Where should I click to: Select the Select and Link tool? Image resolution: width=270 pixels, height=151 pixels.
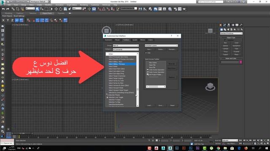pos(13,9)
